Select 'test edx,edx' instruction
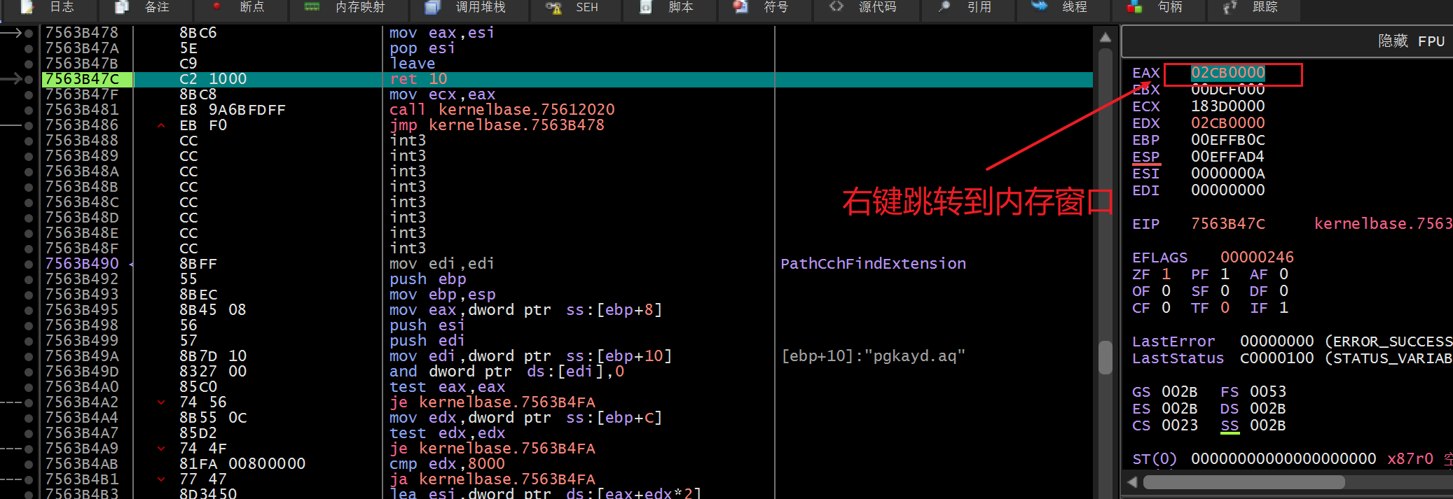The width and height of the screenshot is (1453, 499). tap(447, 433)
